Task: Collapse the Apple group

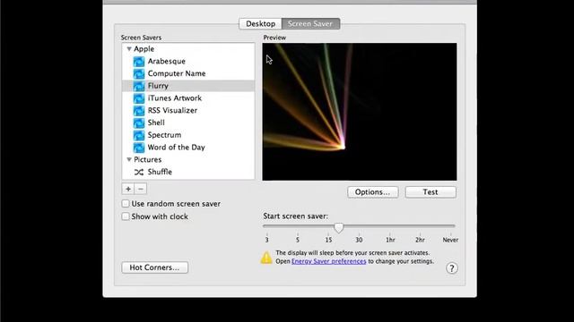Action: [129, 49]
